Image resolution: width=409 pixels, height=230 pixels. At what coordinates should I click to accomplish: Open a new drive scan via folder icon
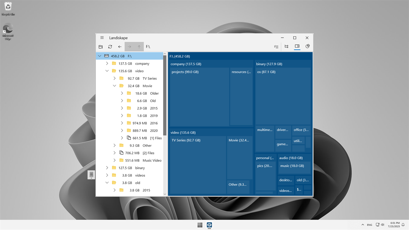tap(101, 46)
